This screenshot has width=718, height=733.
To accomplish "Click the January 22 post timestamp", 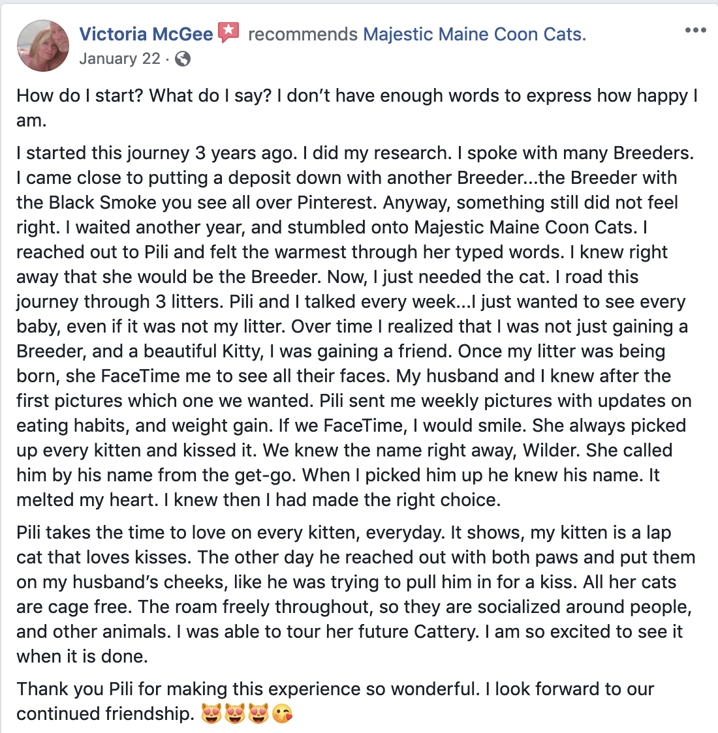I will tap(119, 59).
